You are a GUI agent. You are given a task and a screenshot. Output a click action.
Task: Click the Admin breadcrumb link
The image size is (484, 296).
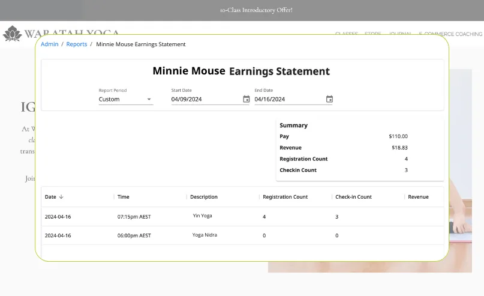49,44
